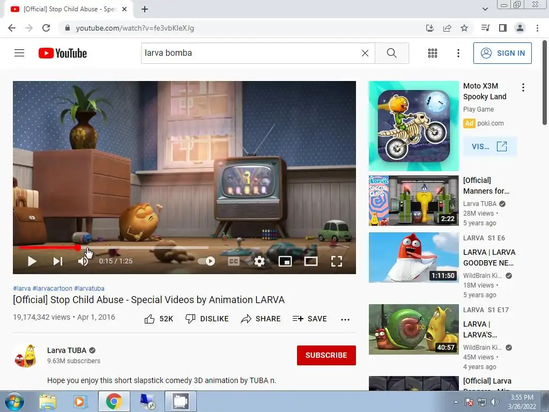Show hidden system tray icons

[x=456, y=402]
